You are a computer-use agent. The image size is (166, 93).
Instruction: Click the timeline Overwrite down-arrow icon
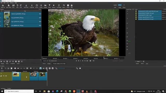tap(24, 68)
